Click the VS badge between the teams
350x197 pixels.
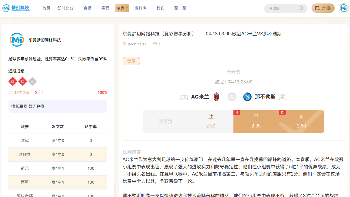pyautogui.click(x=232, y=97)
